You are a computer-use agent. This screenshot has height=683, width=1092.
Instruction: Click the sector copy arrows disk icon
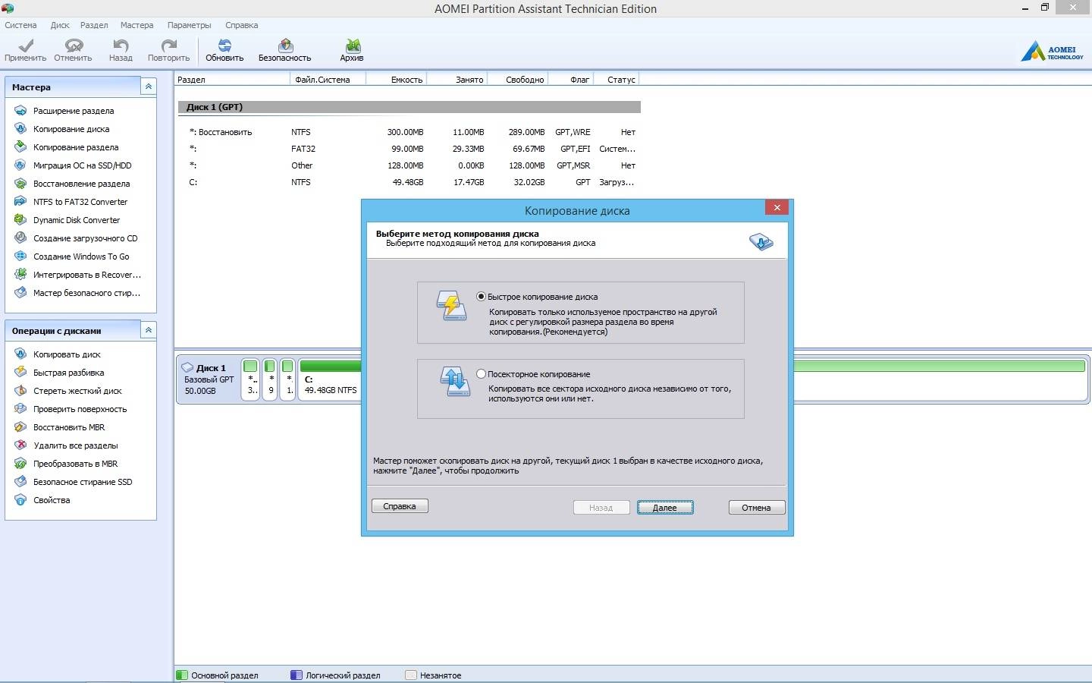(455, 382)
